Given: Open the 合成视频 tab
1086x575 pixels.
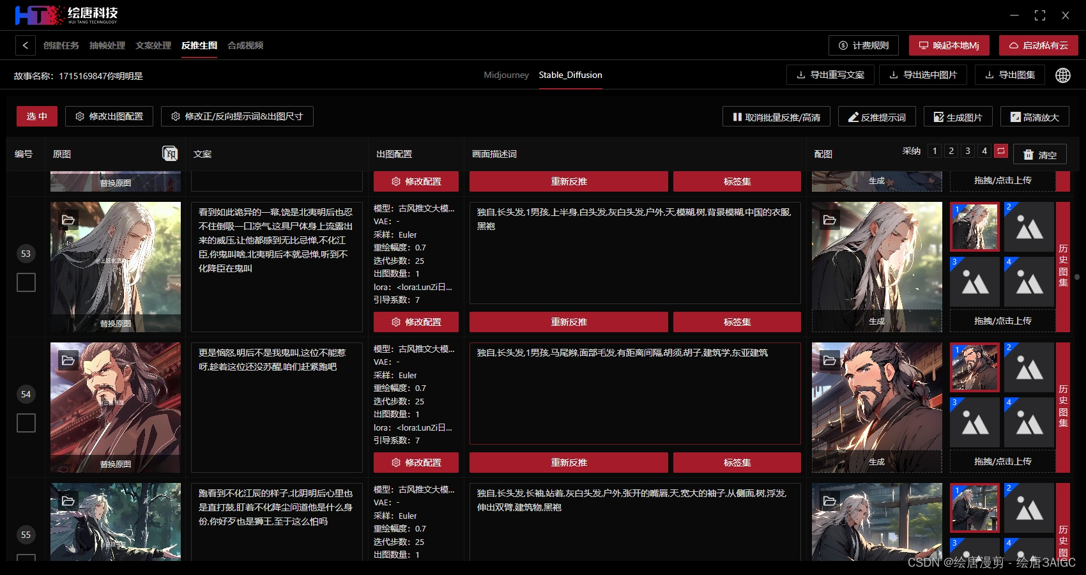Looking at the screenshot, I should (245, 45).
